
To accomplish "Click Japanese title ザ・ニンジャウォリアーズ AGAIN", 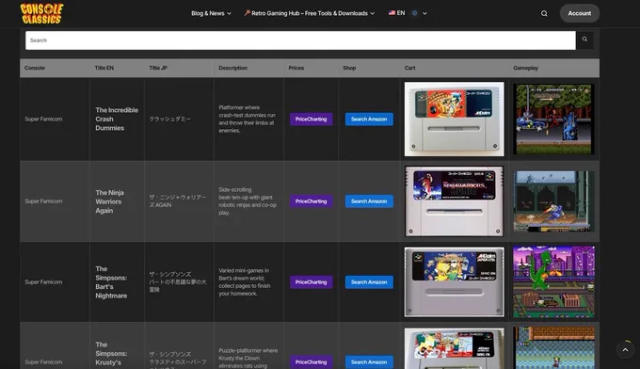I will pos(178,201).
